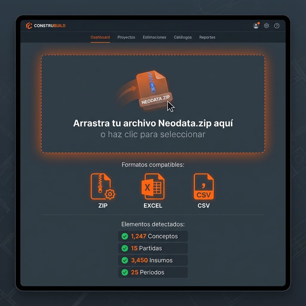Switch to the Proyectos tab
Screen dimensions: 306x306
(126, 37)
